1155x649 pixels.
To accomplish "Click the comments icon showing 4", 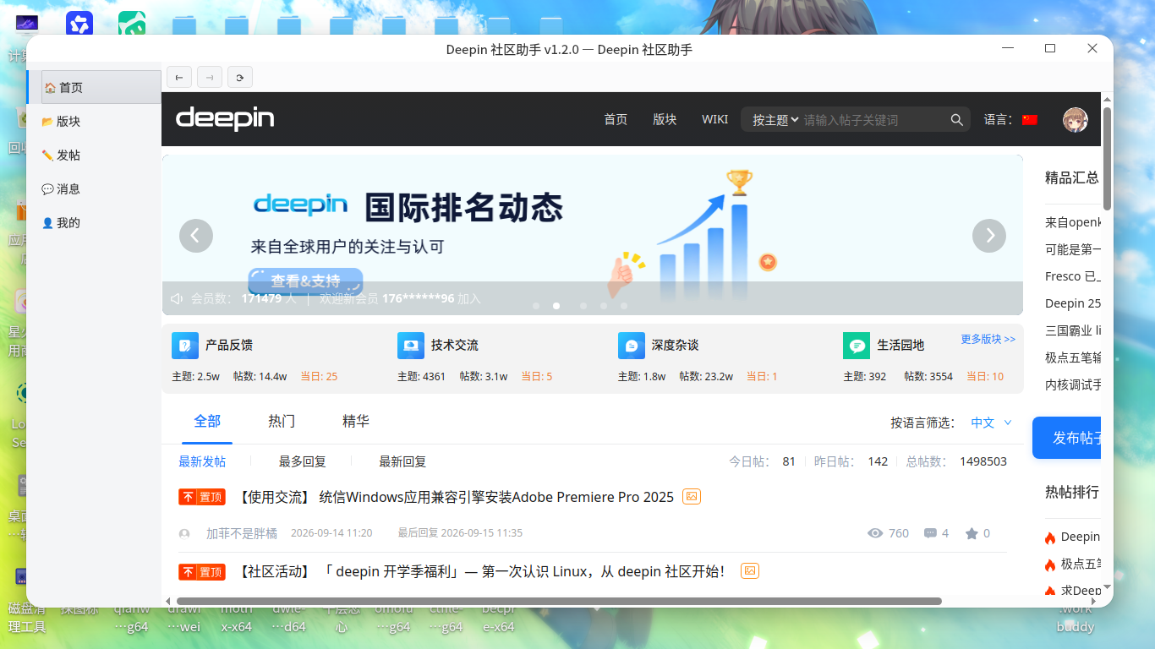I will (x=930, y=533).
